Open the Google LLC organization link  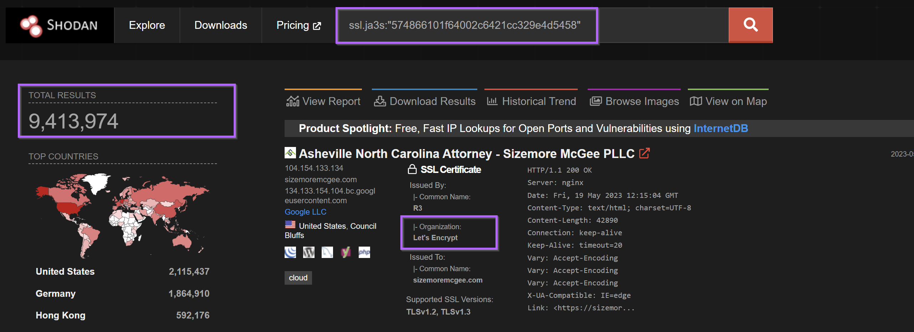pos(305,212)
